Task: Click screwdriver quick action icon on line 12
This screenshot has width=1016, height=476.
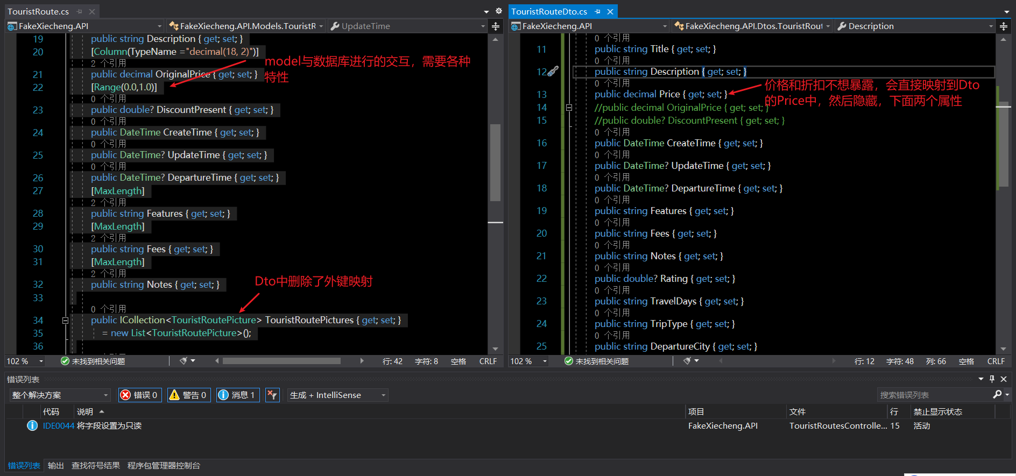Action: tap(553, 71)
